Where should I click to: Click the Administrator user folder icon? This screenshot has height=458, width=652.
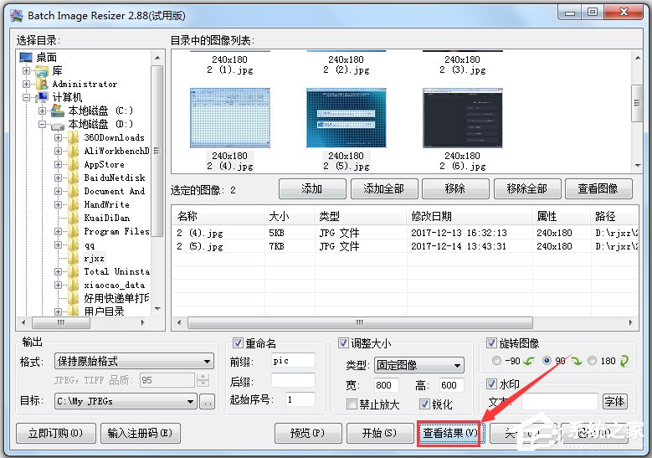tap(42, 84)
